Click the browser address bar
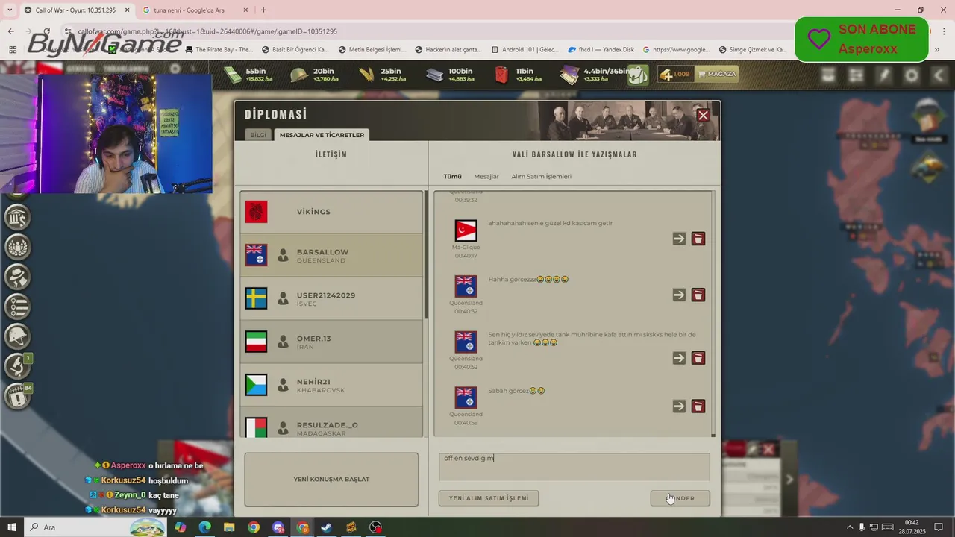The width and height of the screenshot is (955, 537). (418, 31)
